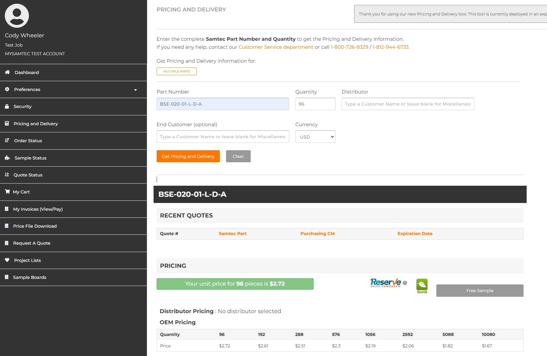Click the $2.06 price cell
This screenshot has width=547, height=356.
point(408,346)
